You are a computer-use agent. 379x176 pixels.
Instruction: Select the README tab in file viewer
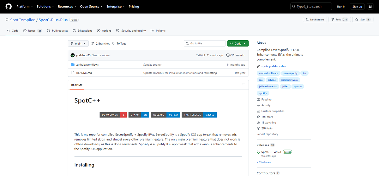tap(77, 85)
